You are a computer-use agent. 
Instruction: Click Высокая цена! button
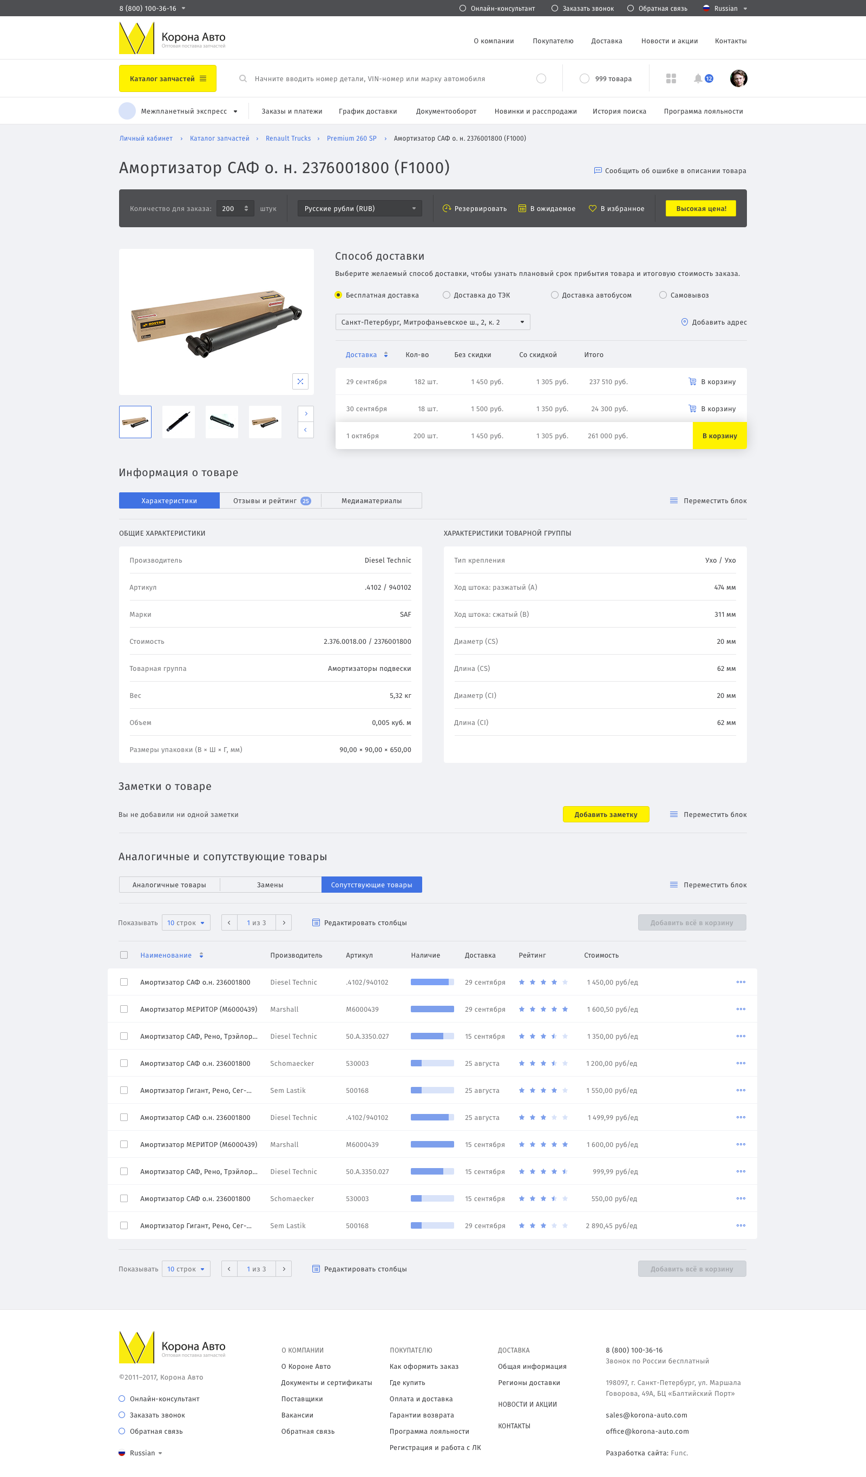[701, 209]
